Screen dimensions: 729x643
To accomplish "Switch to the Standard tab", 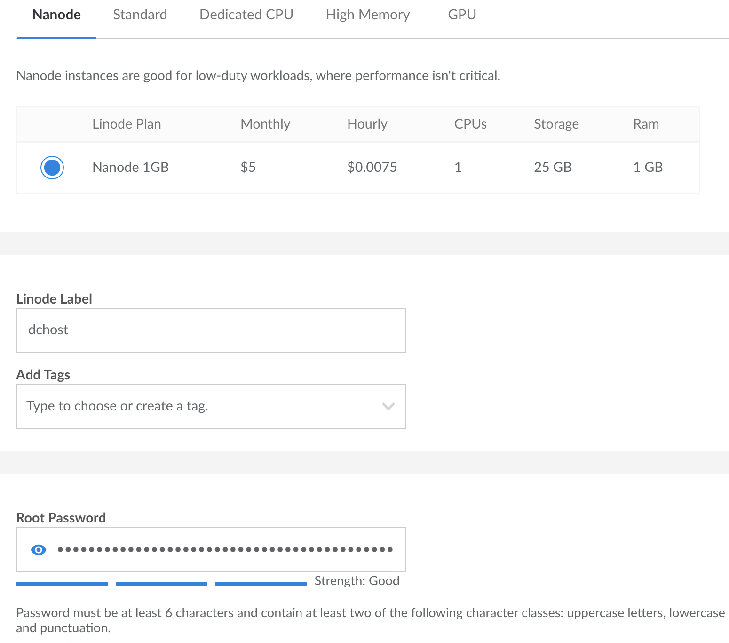I will 140,15.
